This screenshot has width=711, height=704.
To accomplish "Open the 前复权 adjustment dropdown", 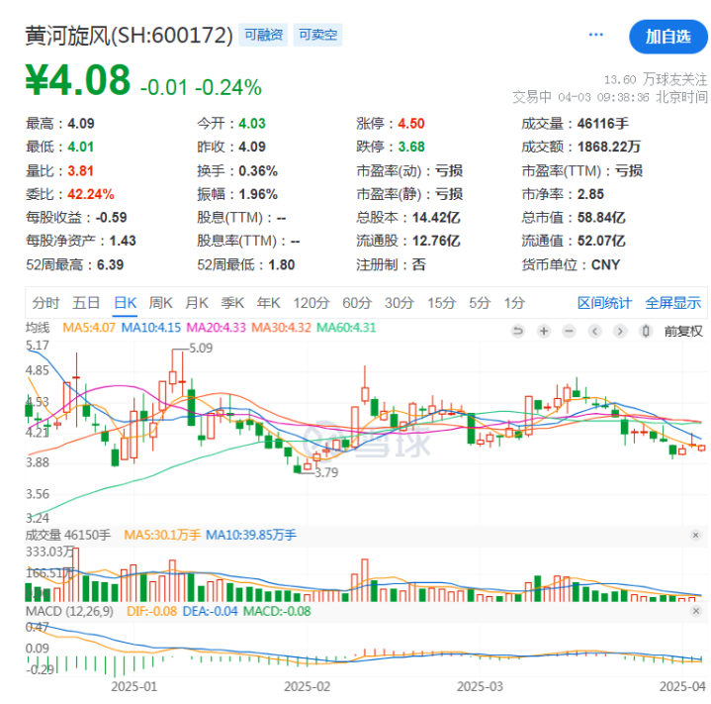I will point(683,331).
